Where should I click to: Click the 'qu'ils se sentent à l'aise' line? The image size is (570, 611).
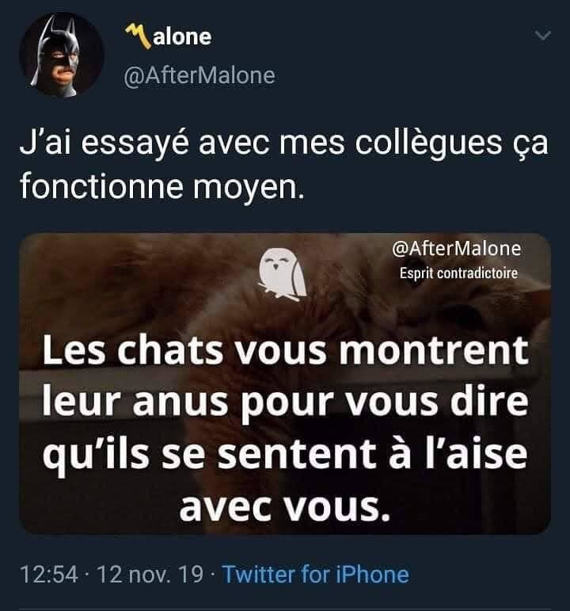click(x=285, y=455)
